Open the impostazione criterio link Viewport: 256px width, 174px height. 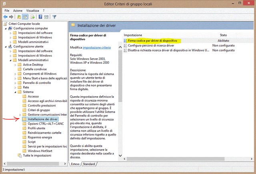(x=97, y=47)
